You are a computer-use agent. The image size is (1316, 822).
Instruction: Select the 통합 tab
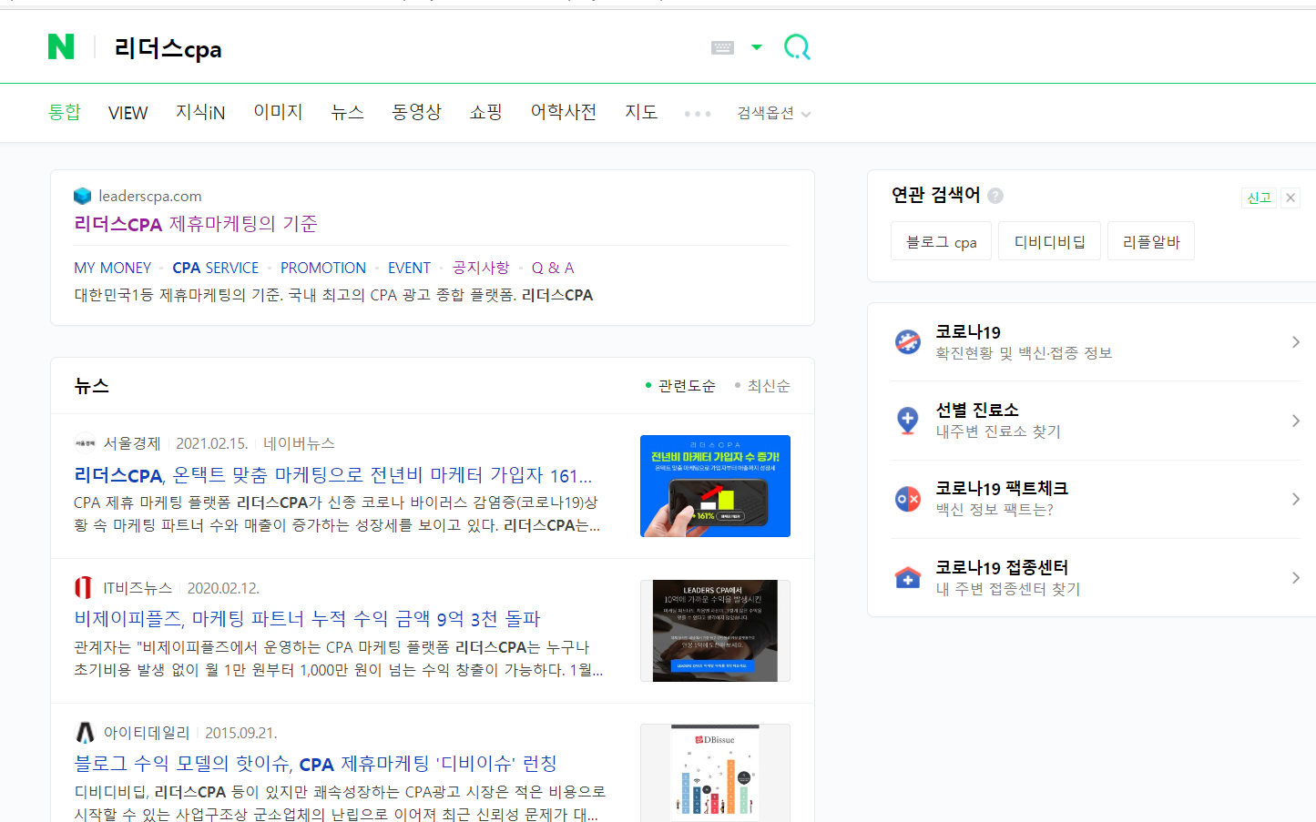tap(65, 112)
